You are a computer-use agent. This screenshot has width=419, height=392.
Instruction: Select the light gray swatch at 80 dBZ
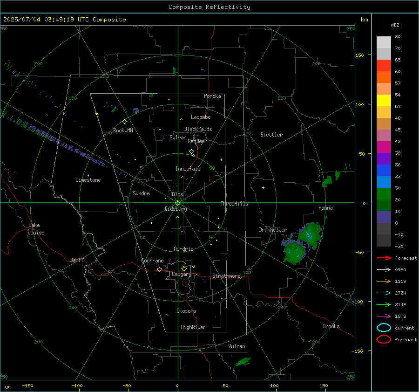tap(384, 42)
